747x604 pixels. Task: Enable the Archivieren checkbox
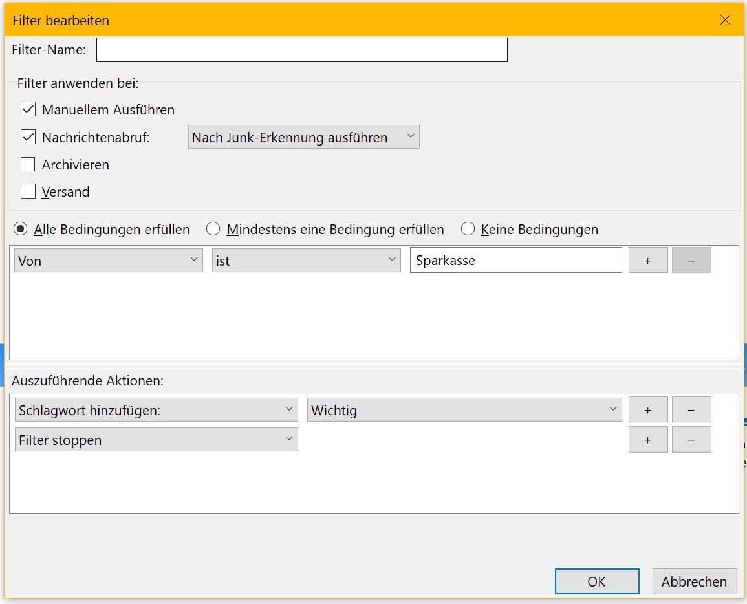click(x=28, y=164)
